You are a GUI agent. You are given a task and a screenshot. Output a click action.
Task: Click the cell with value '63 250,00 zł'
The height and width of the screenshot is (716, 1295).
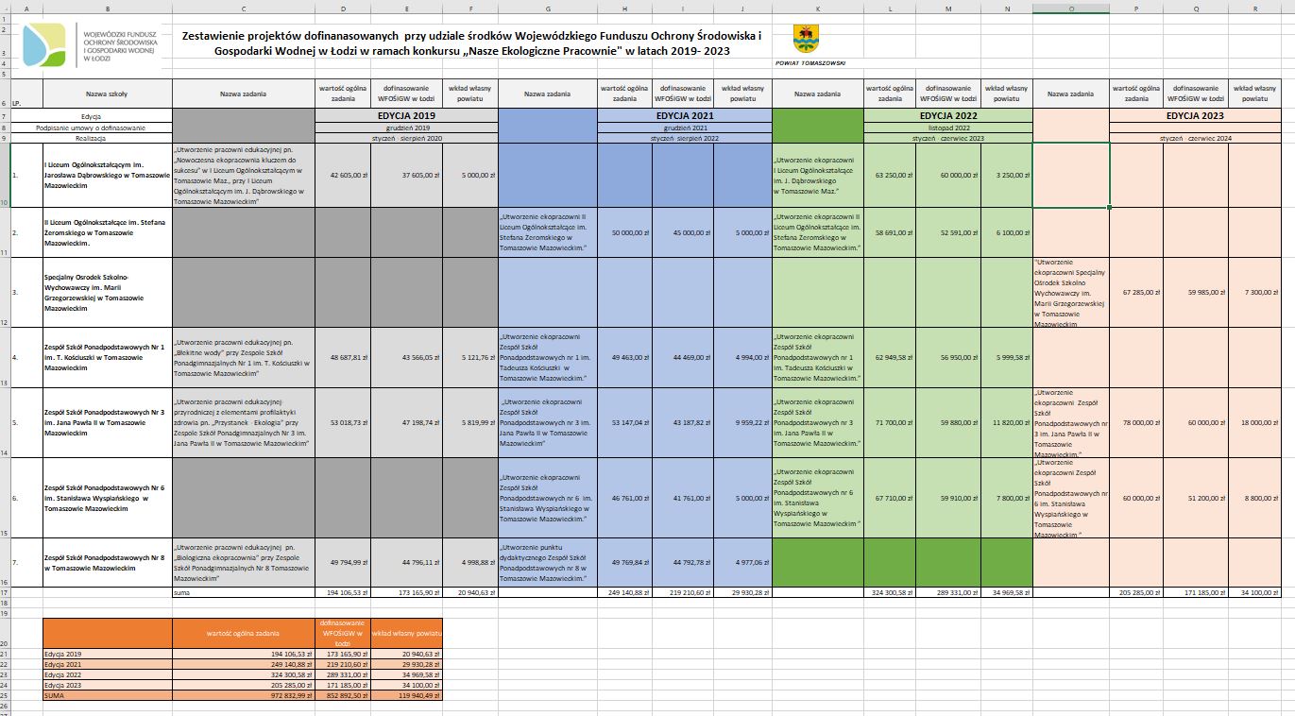(892, 175)
